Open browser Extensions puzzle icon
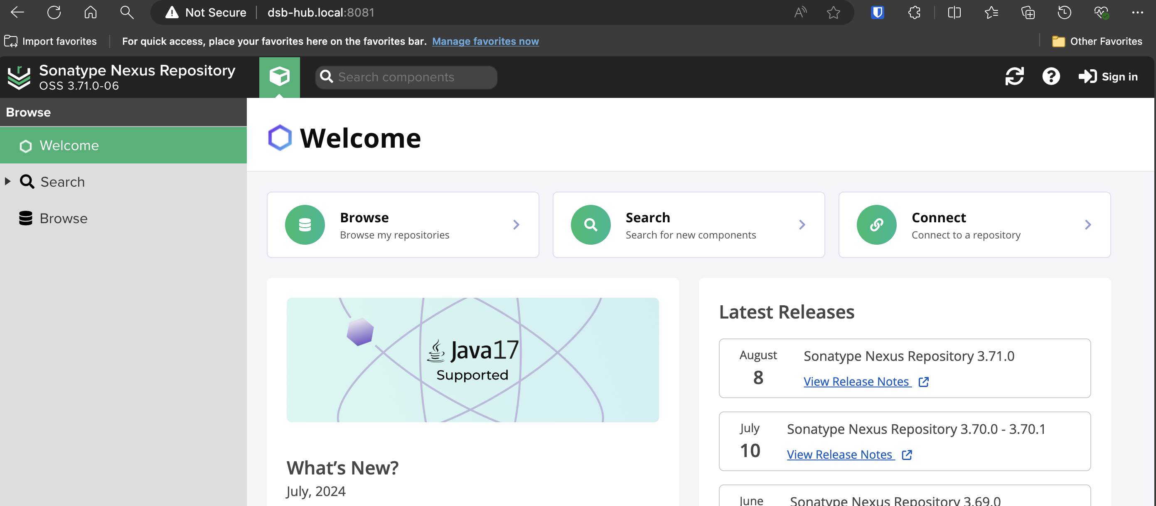Image resolution: width=1156 pixels, height=506 pixels. 914,12
